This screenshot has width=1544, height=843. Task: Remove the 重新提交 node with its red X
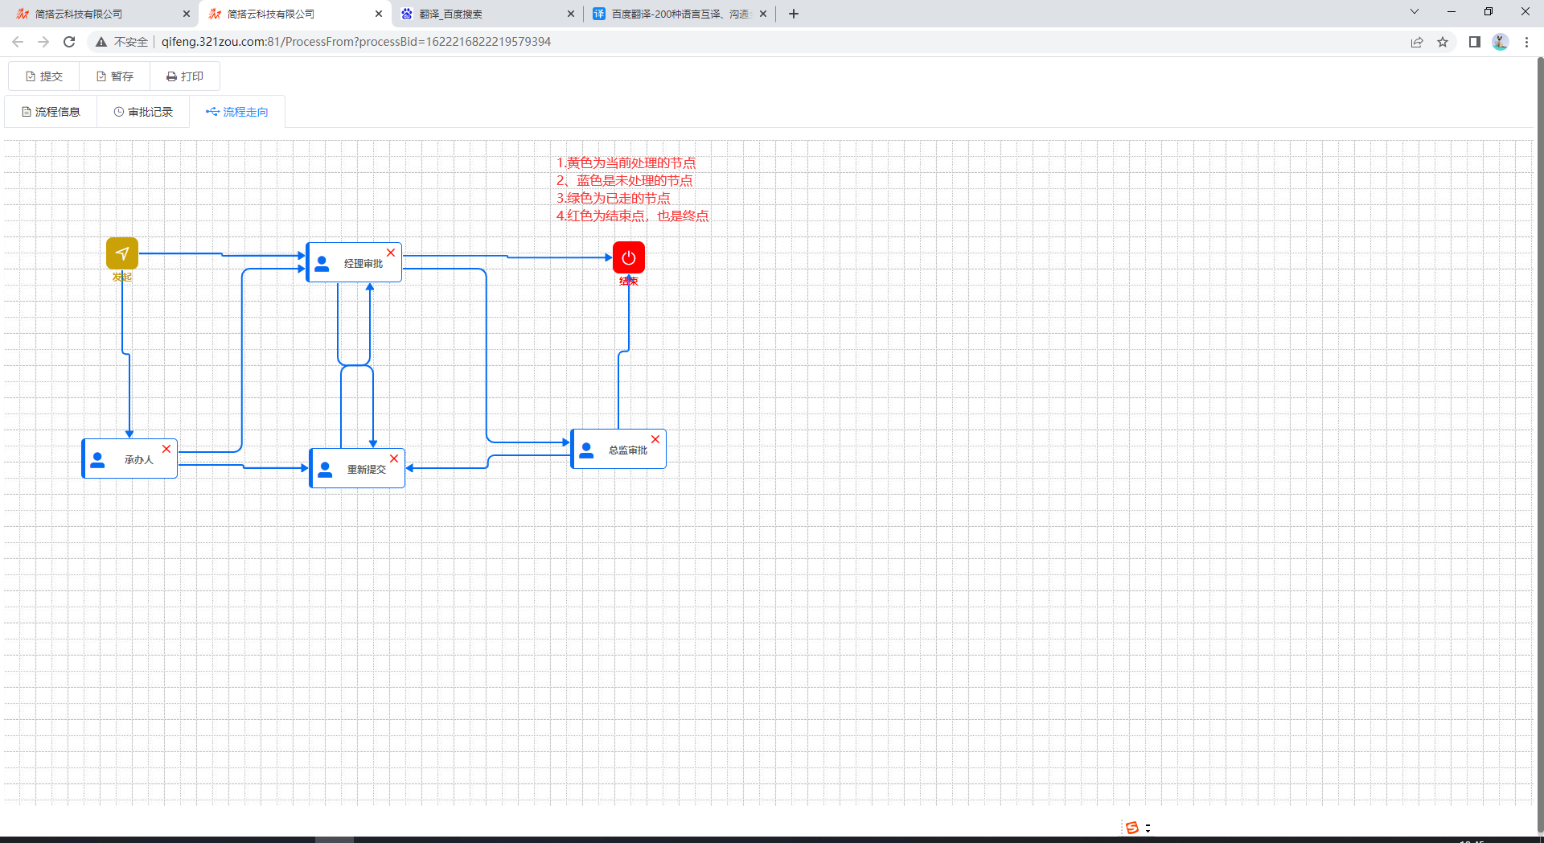click(x=394, y=459)
